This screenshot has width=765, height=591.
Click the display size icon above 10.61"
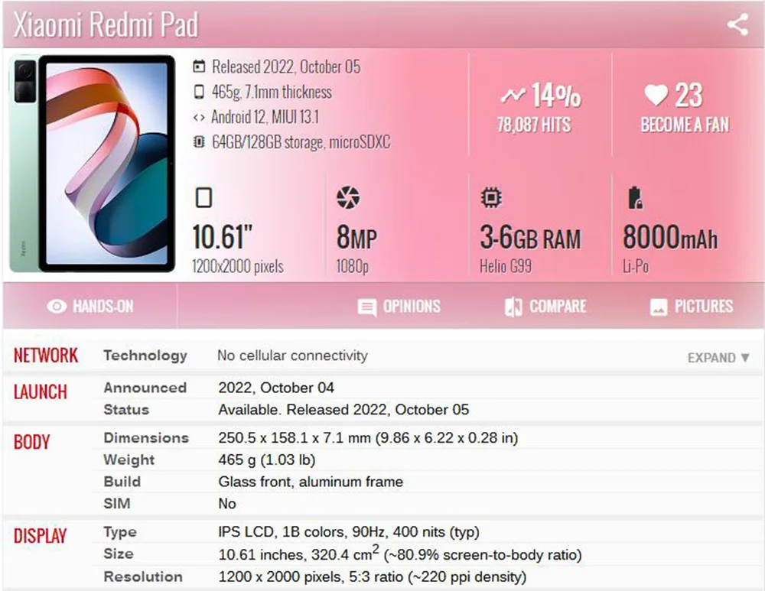204,197
